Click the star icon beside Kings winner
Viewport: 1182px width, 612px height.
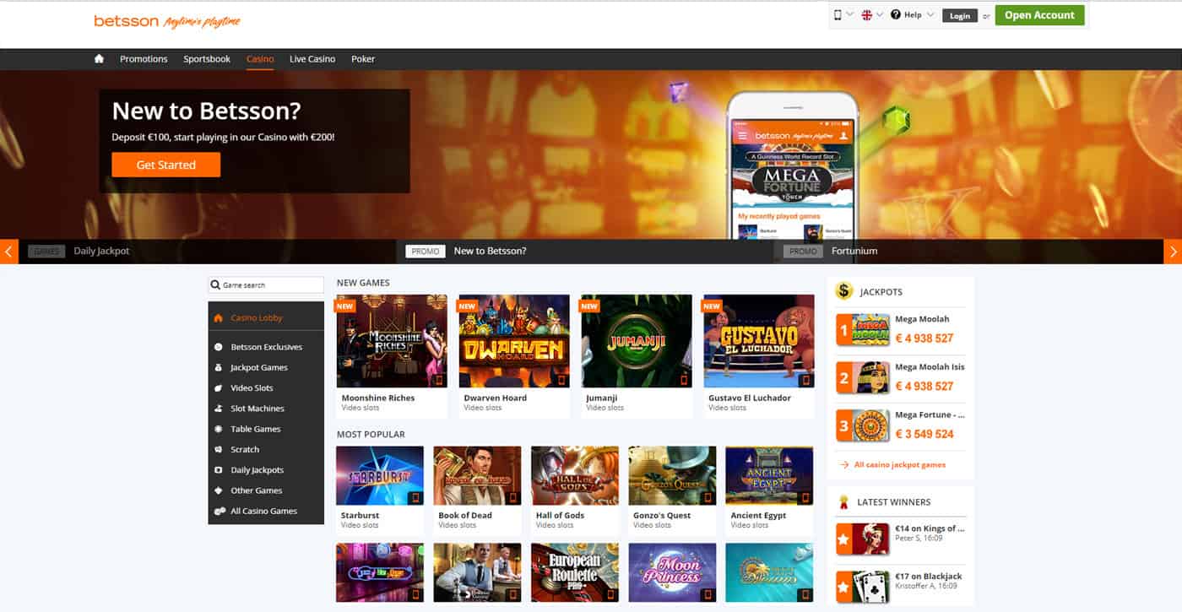843,539
